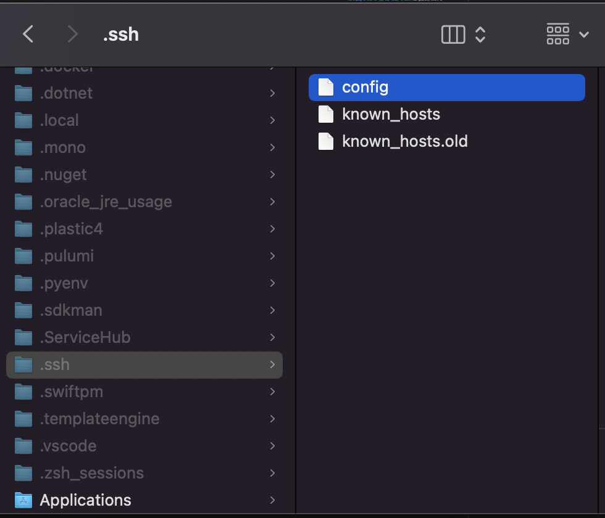Viewport: 605px width, 518px height.
Task: Expand .nuget with its chevron
Action: point(272,175)
